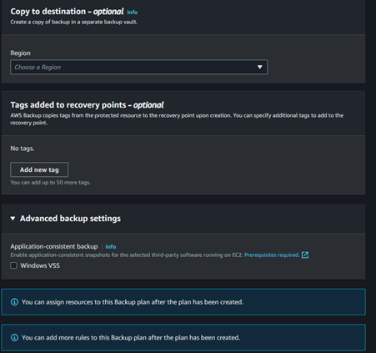This screenshot has height=353, width=376.
Task: Open the Choose a Region dropdown
Action: (x=138, y=67)
